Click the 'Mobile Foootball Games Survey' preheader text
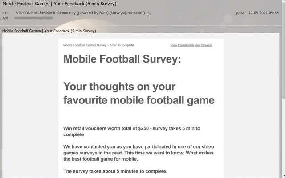 click(x=85, y=45)
